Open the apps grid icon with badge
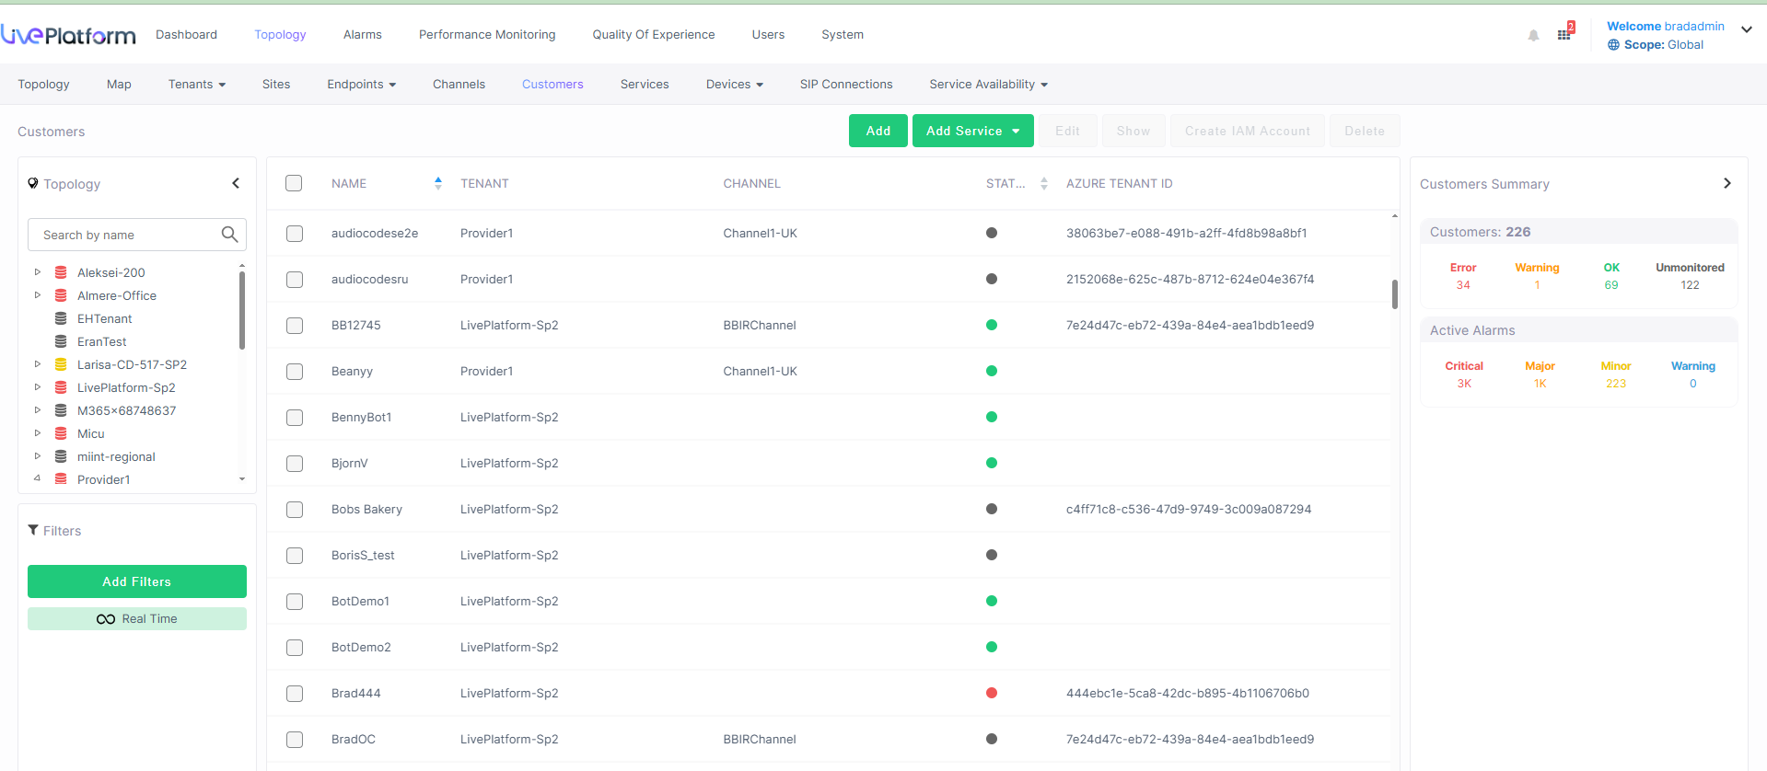The width and height of the screenshot is (1767, 771). click(1564, 34)
